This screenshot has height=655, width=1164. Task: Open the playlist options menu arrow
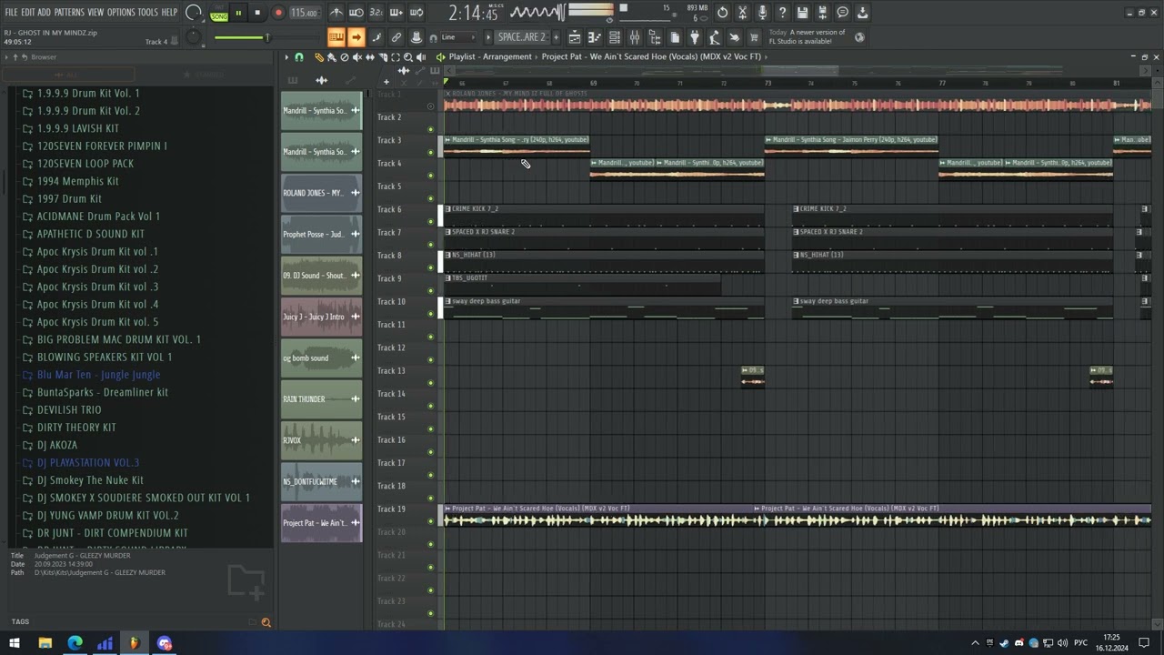coord(286,57)
